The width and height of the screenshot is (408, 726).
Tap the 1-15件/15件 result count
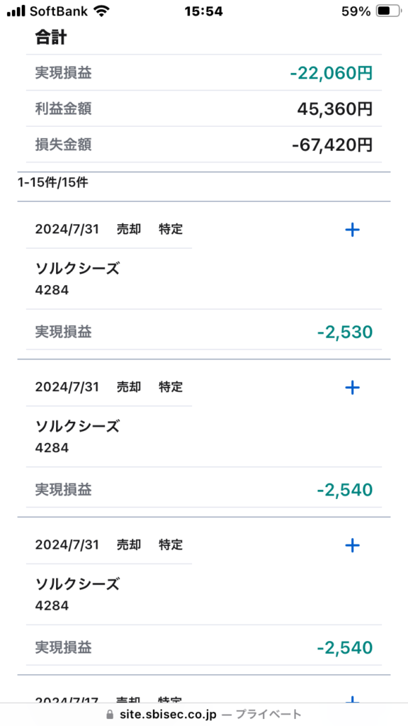pos(52,183)
